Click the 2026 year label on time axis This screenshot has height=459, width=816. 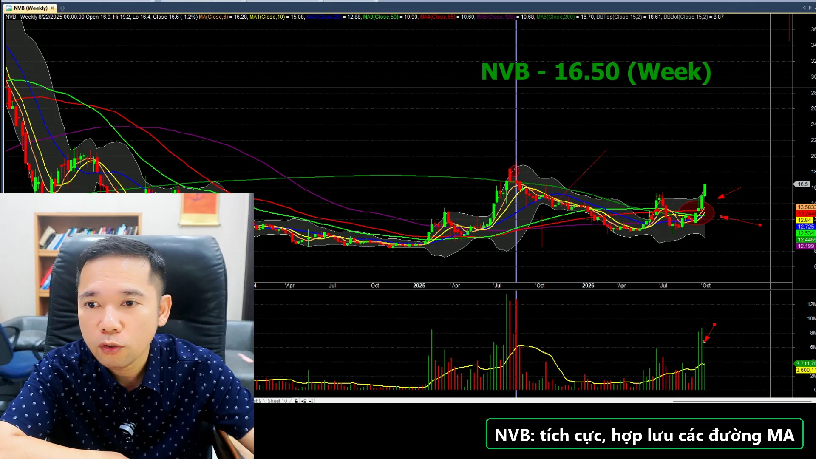[x=588, y=286]
